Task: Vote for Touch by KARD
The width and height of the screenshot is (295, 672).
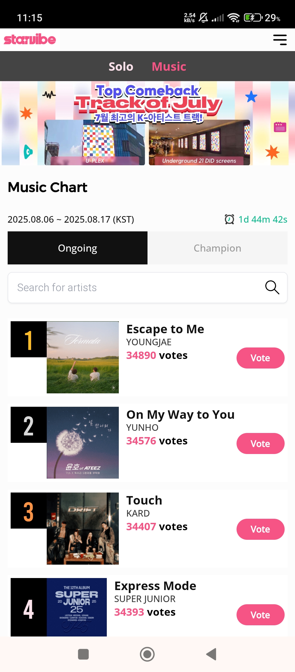Action: 260,529
